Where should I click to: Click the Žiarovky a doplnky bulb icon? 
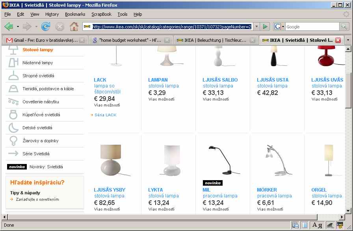13,141
